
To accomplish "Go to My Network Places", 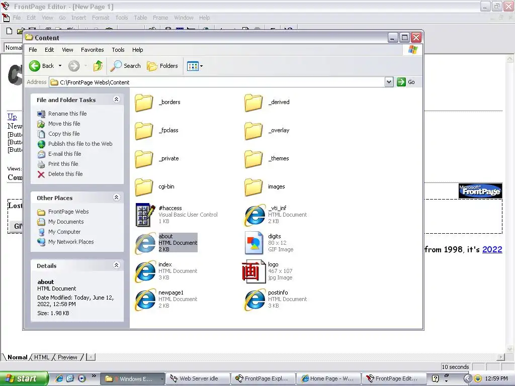I will click(x=70, y=242).
